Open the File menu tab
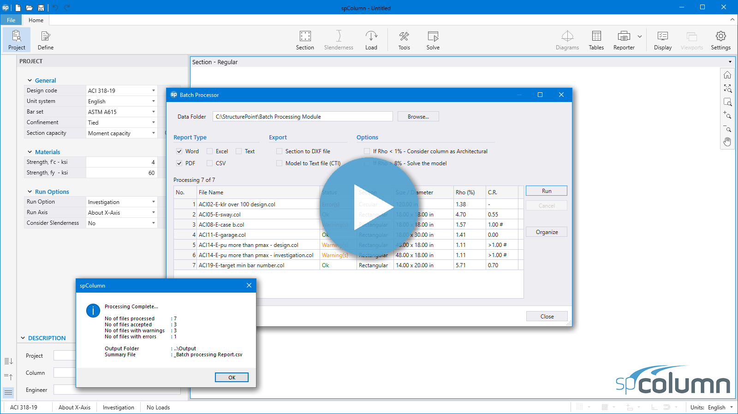Image resolution: width=738 pixels, height=414 pixels. (11, 20)
